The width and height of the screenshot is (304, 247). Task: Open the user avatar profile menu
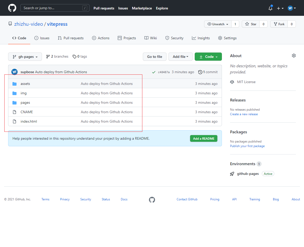(x=292, y=8)
